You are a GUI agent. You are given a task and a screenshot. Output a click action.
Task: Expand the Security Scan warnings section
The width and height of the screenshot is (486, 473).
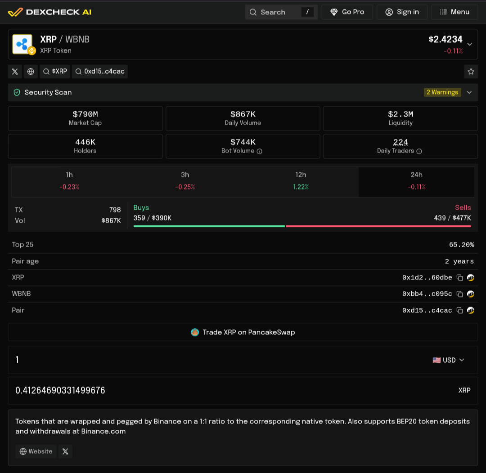[x=469, y=92]
